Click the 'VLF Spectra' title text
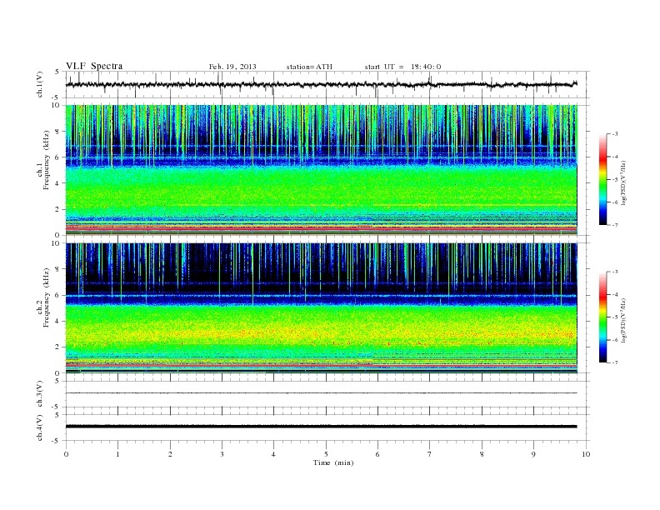Screen dimensions: 660x510 [x=94, y=66]
